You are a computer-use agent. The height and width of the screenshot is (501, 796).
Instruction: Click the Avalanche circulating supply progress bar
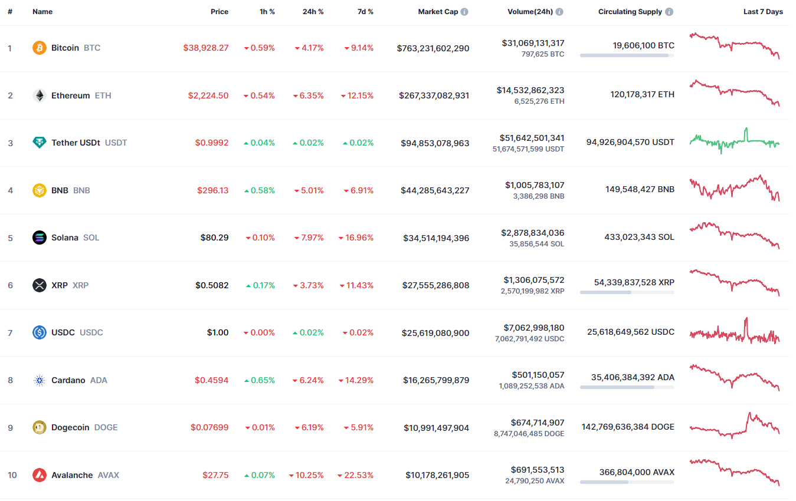[x=627, y=482]
